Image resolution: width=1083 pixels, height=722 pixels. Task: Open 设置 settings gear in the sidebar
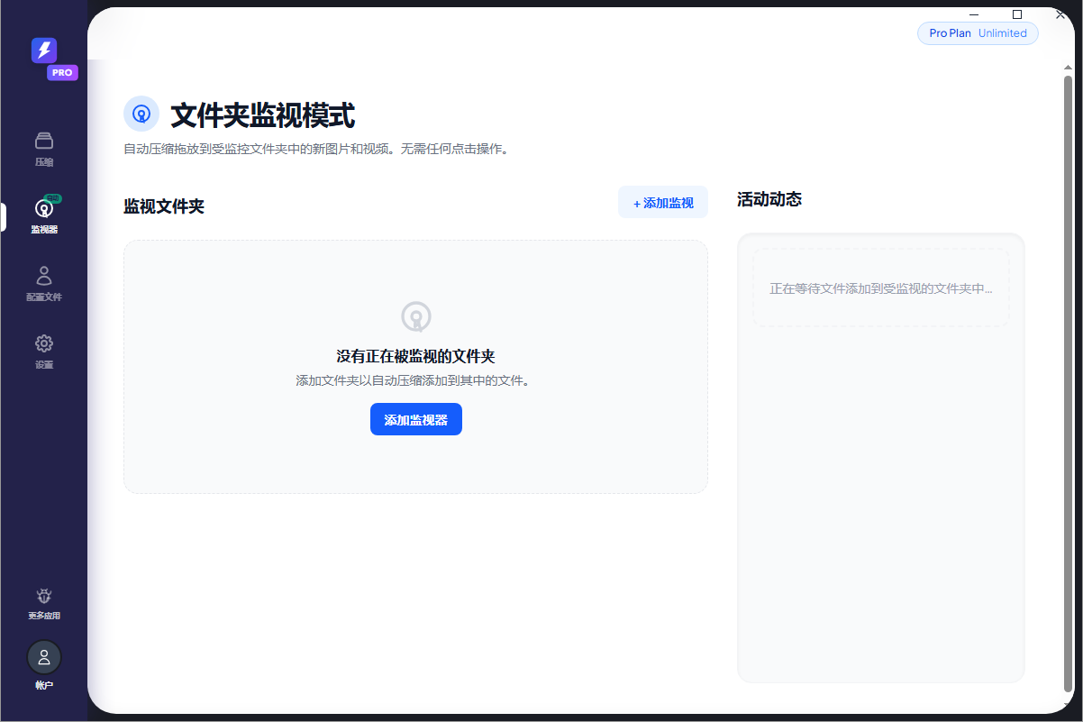44,352
